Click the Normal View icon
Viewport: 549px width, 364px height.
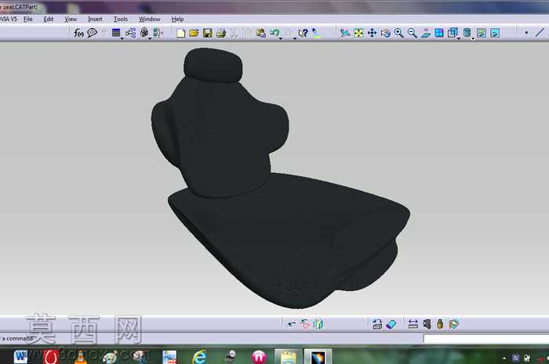tap(426, 33)
